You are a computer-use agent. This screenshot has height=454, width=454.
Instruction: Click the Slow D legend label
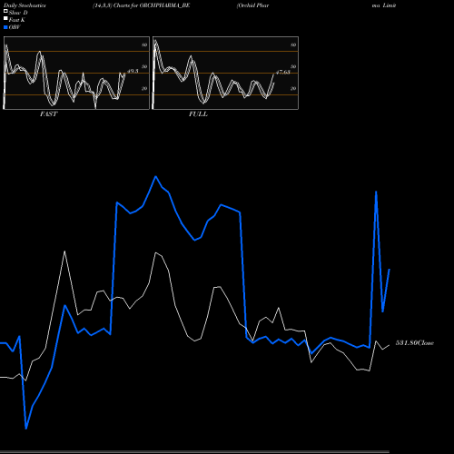(x=18, y=13)
